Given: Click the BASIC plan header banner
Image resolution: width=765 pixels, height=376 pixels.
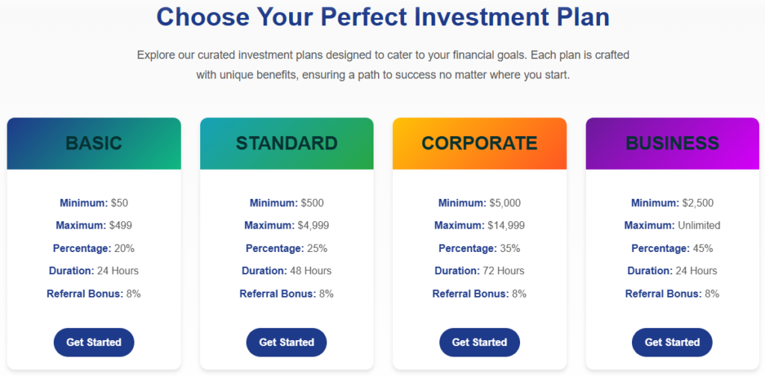Looking at the screenshot, I should click(94, 144).
